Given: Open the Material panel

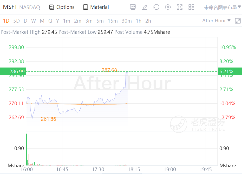Looking at the screenshot, I should [96, 7].
